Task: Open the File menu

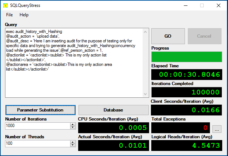Action: pos(9,15)
